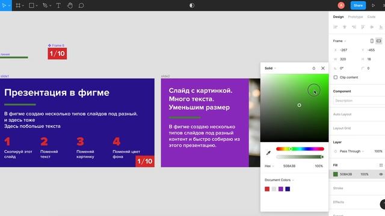This screenshot has height=216, width=385.
Task: Click the opacity slider bar
Action: click(300, 157)
